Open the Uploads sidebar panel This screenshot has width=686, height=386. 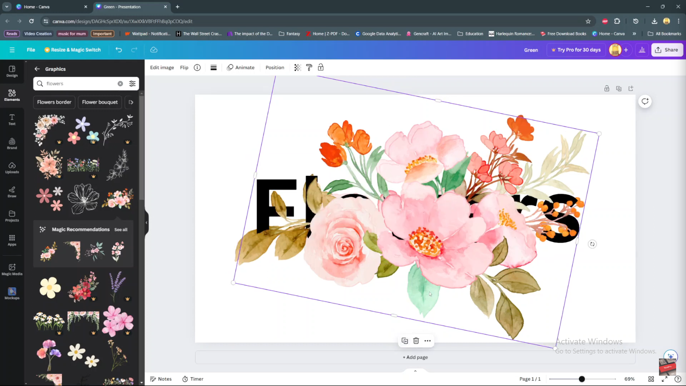pyautogui.click(x=12, y=168)
